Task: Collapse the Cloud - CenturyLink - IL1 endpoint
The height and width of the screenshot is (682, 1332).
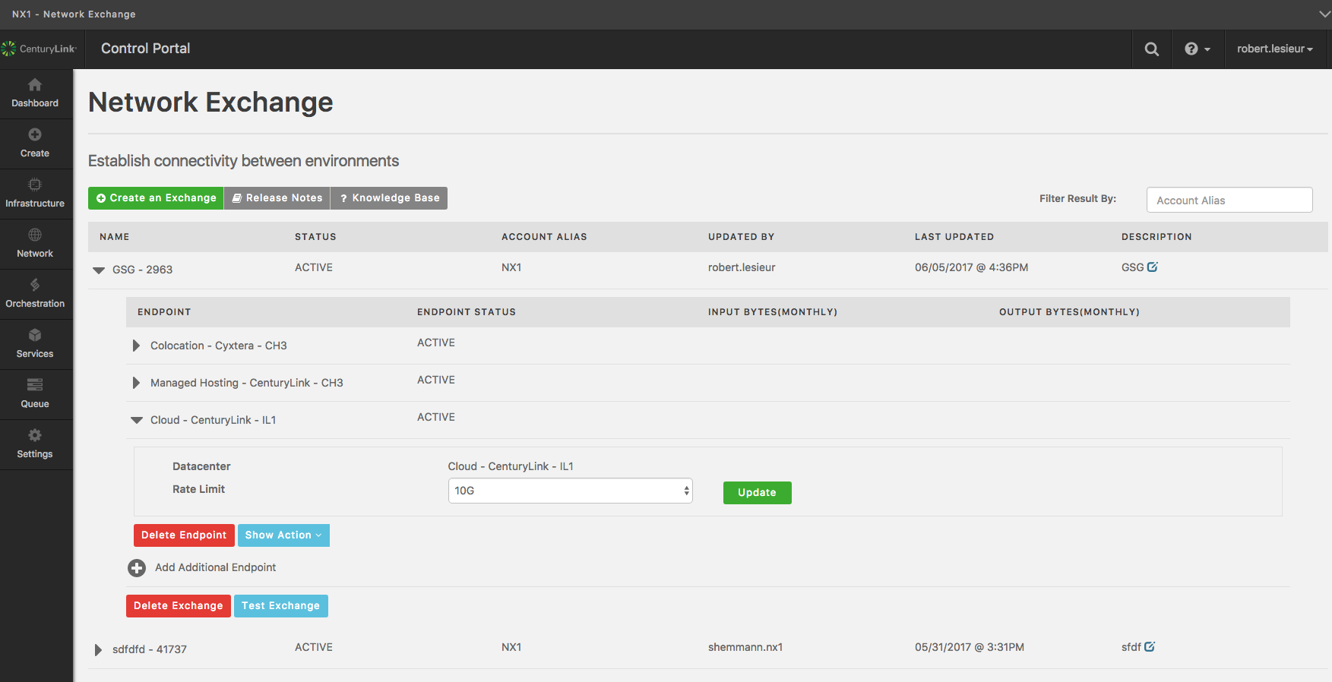Action: (x=137, y=420)
